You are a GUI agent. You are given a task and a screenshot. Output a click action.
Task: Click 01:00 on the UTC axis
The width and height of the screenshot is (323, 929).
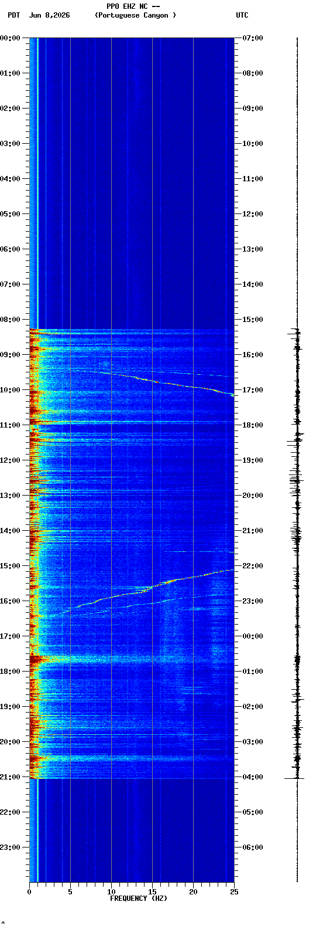point(253,672)
